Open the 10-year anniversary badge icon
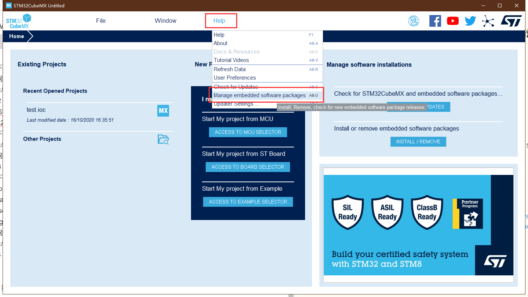Image resolution: width=528 pixels, height=297 pixels. coord(414,21)
